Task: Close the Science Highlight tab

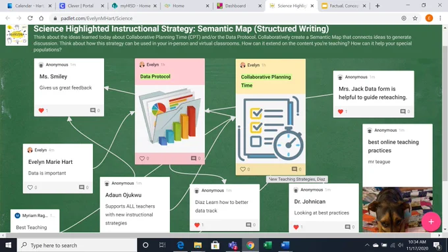Action: [312, 6]
